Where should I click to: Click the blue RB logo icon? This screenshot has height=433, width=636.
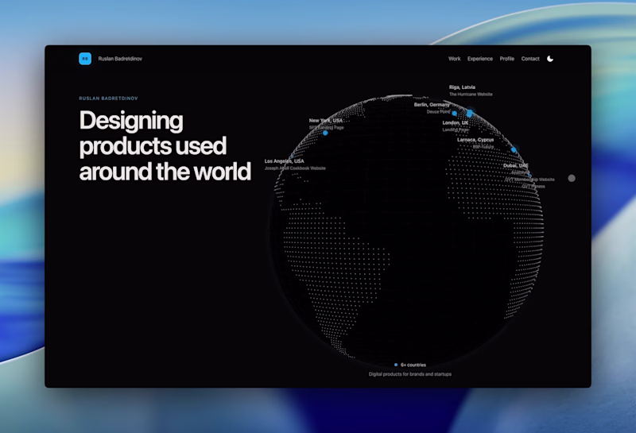[x=85, y=59]
